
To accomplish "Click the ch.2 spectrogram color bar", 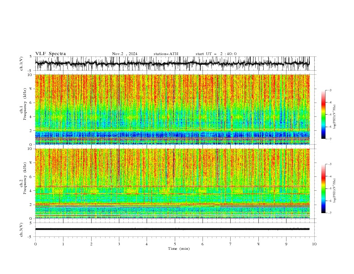I will pyautogui.click(x=324, y=188).
